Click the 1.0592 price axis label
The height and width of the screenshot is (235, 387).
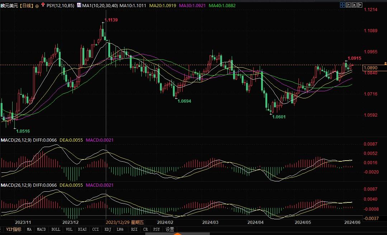371,115
